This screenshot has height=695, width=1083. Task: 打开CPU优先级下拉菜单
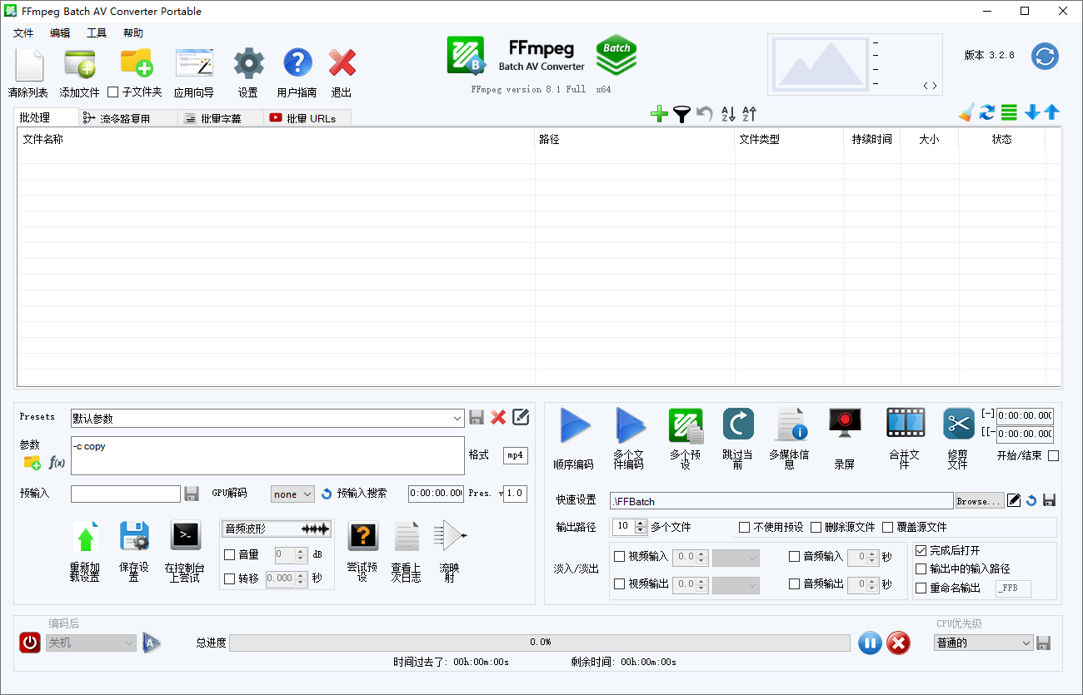[x=983, y=643]
